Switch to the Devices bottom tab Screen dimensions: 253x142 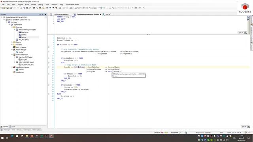4,127
